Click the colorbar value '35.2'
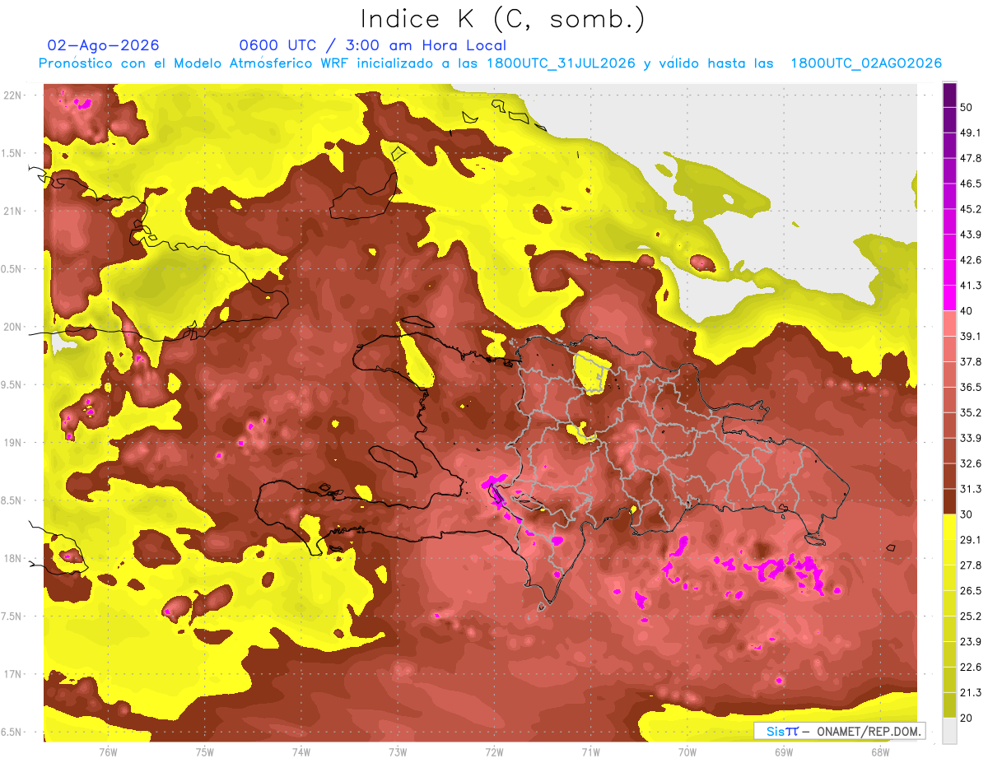 971,412
